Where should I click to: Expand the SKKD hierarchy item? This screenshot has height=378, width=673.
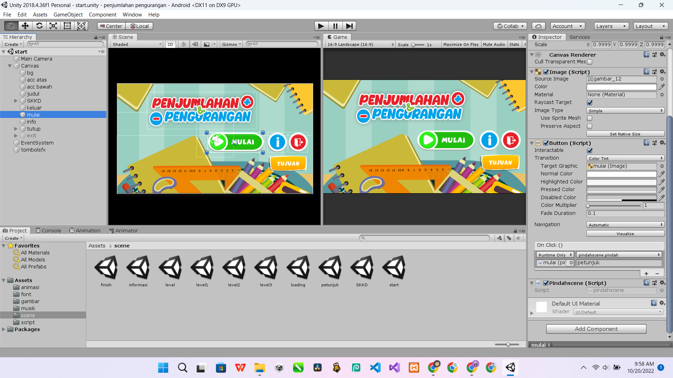[16, 101]
